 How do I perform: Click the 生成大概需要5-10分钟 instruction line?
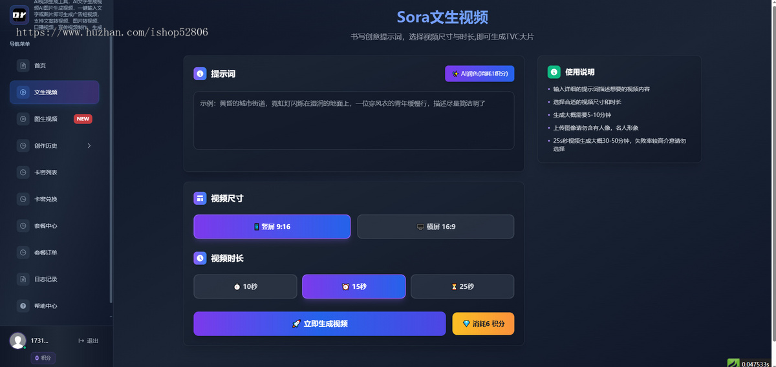583,114
